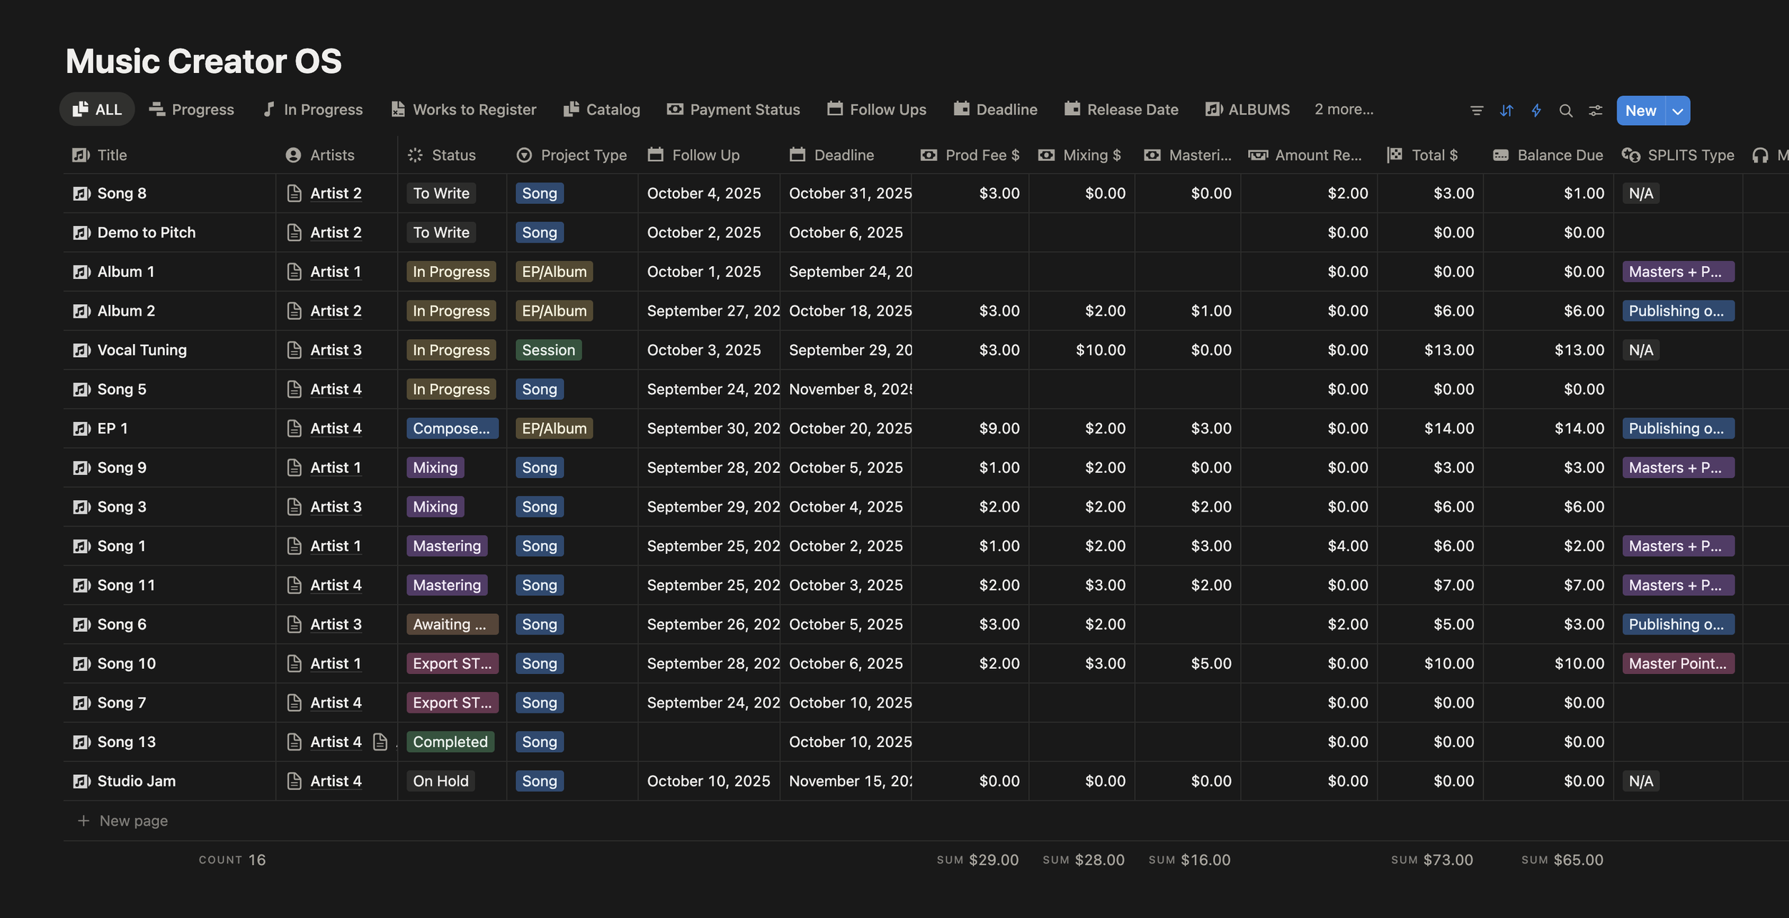Expand the '2 more...' views list
The image size is (1789, 918).
(x=1343, y=109)
